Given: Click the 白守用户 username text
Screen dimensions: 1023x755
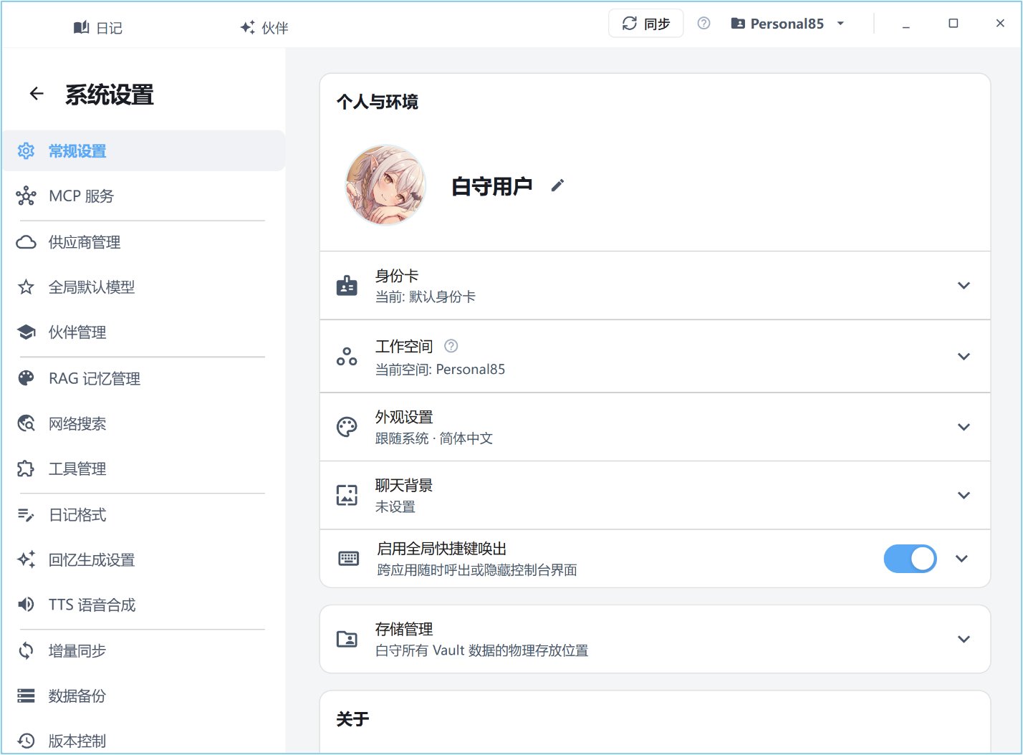Looking at the screenshot, I should 491,186.
